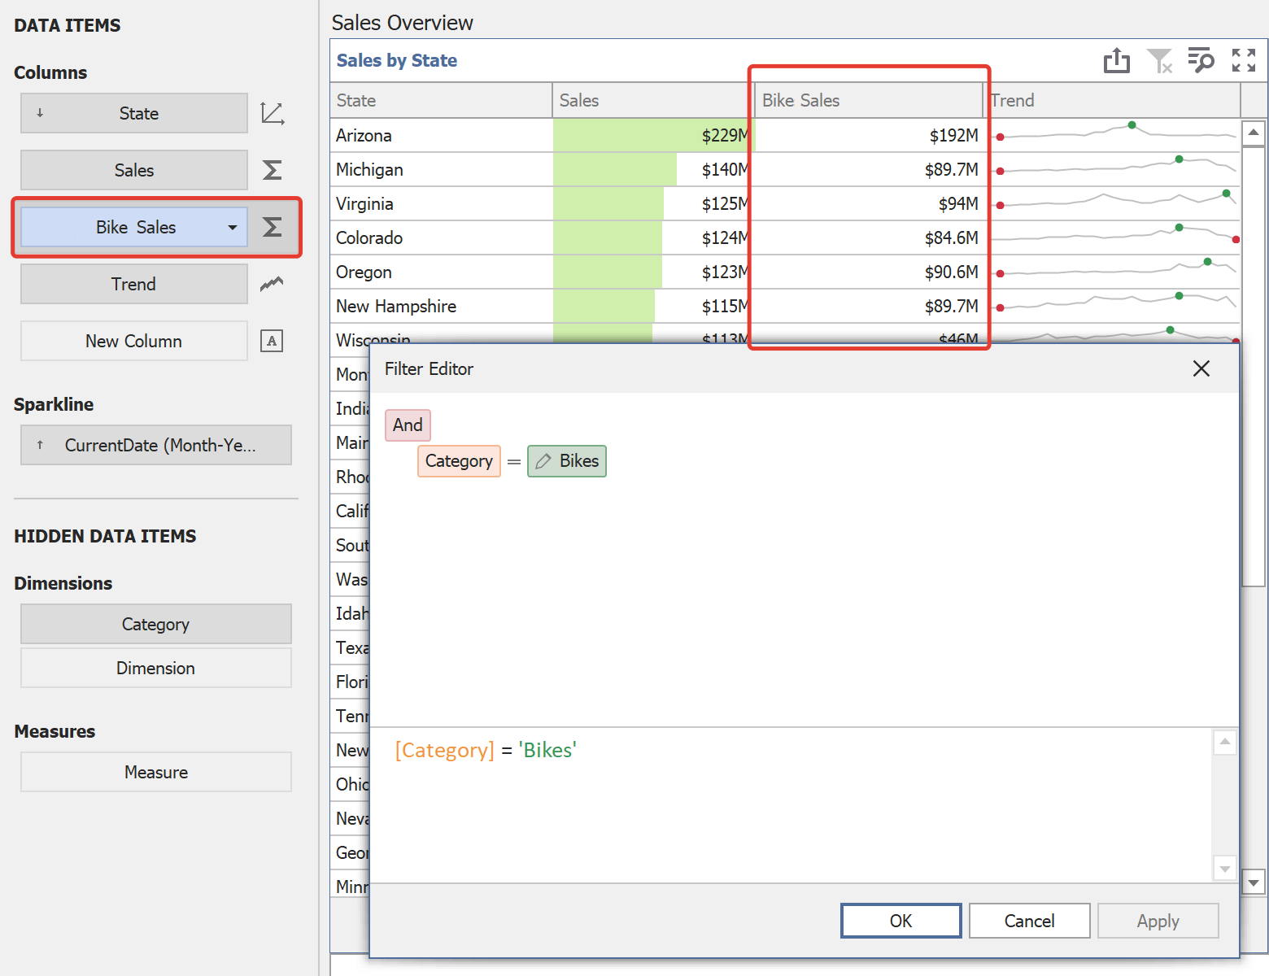Maximize the Sales by State item

coord(1243,60)
